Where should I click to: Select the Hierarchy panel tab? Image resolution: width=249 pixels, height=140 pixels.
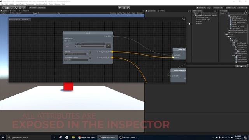198,11
